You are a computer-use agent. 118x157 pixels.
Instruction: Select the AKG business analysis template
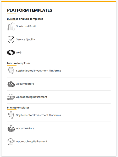pos(19,53)
